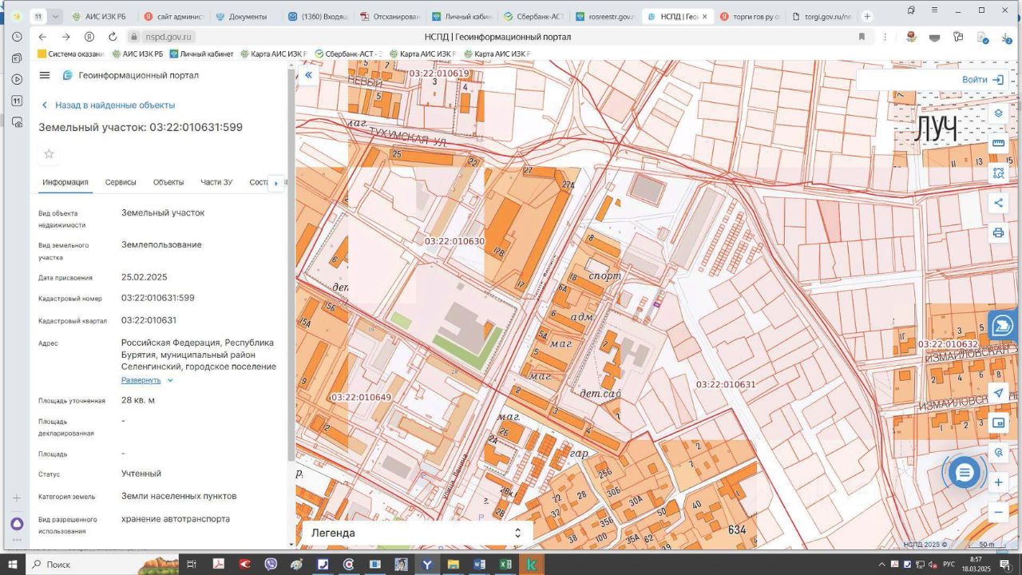Zoom in using the plus button
The image size is (1022, 575).
pos(998,482)
